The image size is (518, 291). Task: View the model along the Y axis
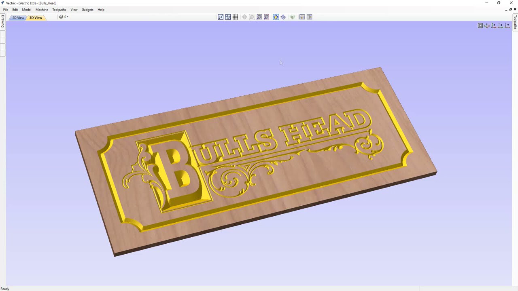507,25
